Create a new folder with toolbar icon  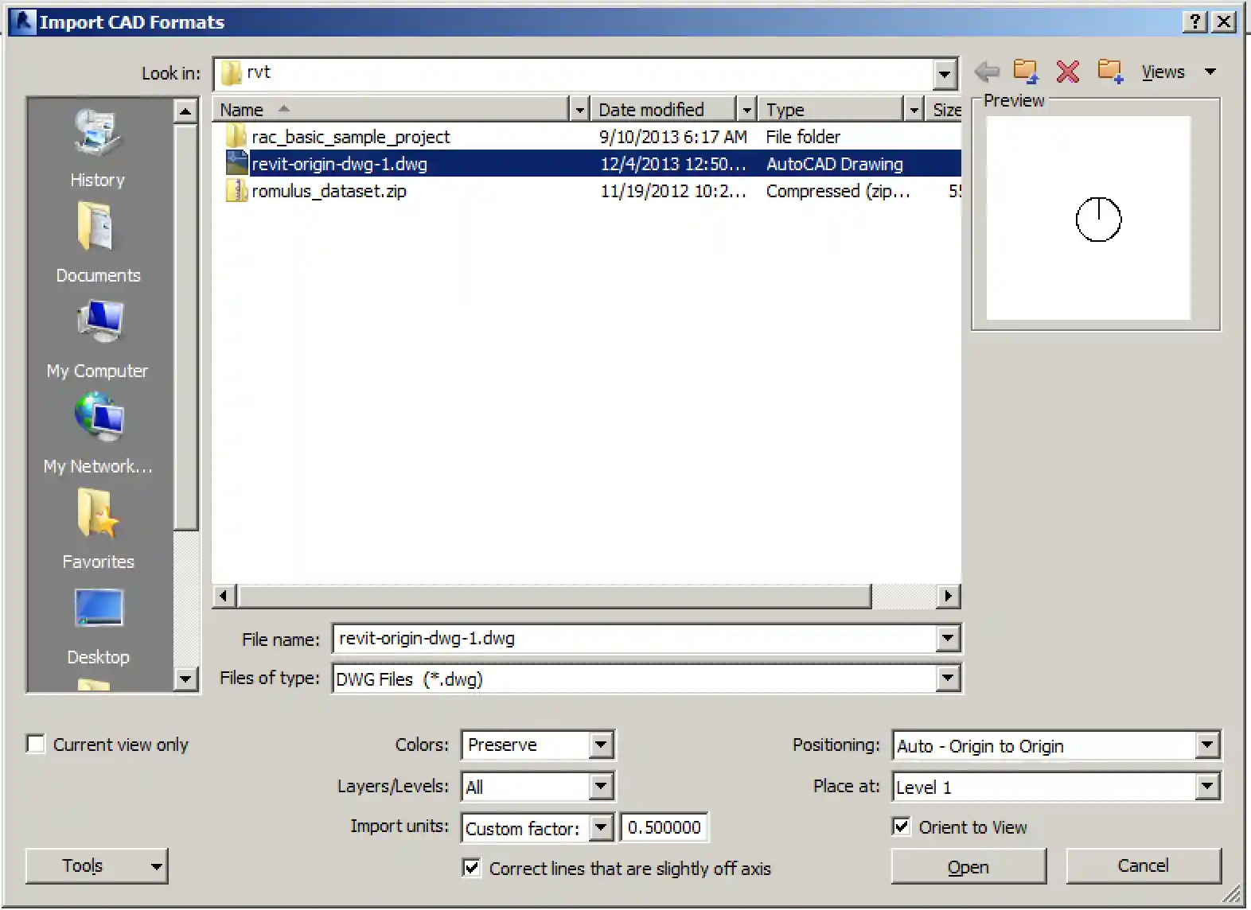pyautogui.click(x=1110, y=72)
